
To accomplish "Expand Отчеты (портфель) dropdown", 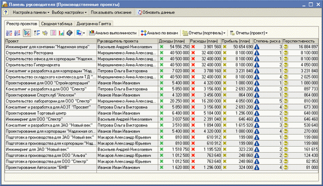I will pyautogui.click(x=204, y=33).
